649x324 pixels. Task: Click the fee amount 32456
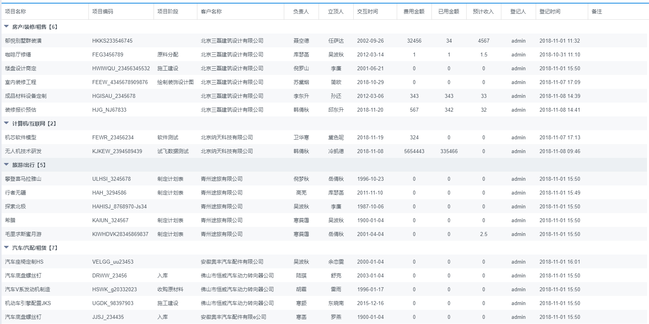tap(414, 41)
